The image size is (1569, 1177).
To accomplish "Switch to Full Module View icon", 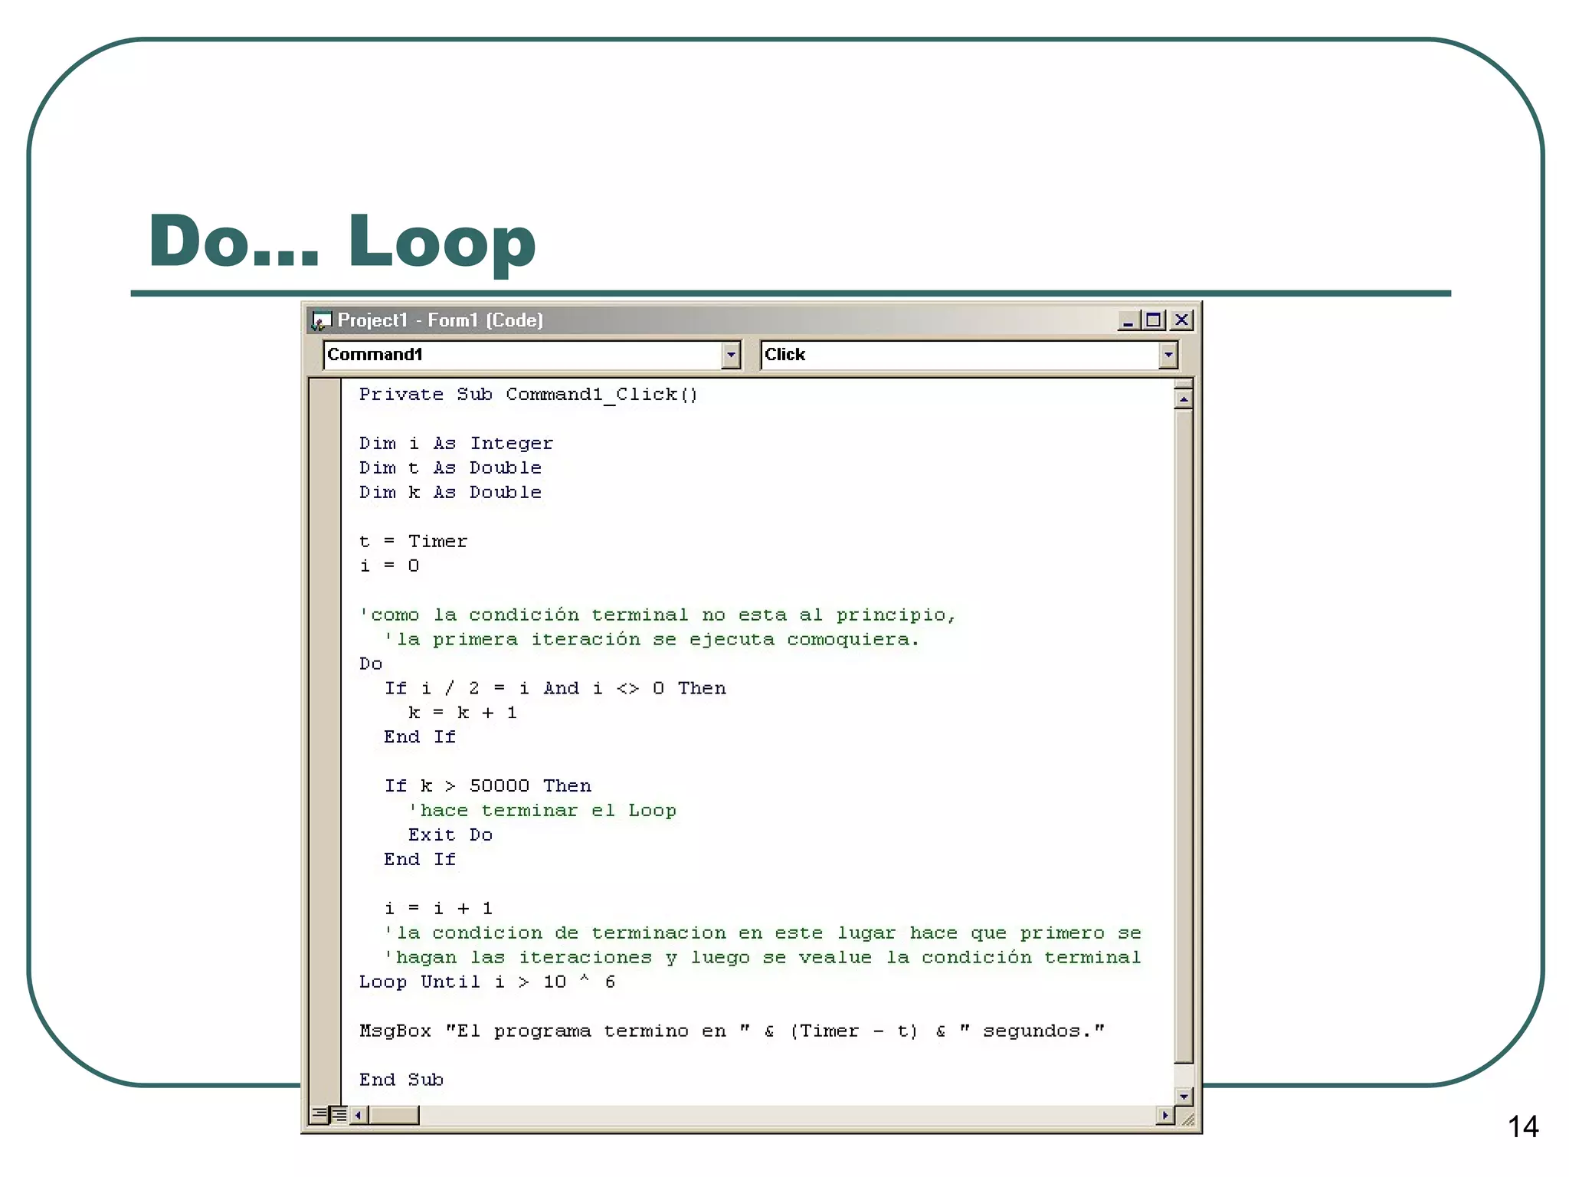I will (339, 1114).
